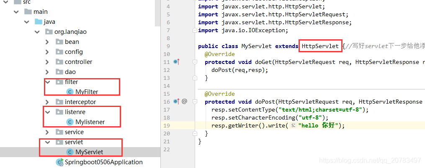Open Springboot0506Application in project tree
425x168 pixels.
tap(103, 162)
